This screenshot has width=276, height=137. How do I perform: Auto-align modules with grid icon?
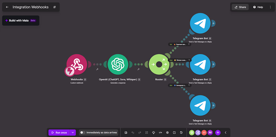coord(147,132)
